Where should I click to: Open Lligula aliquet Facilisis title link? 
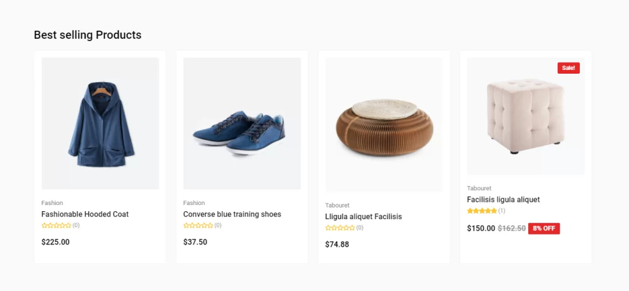(x=364, y=217)
